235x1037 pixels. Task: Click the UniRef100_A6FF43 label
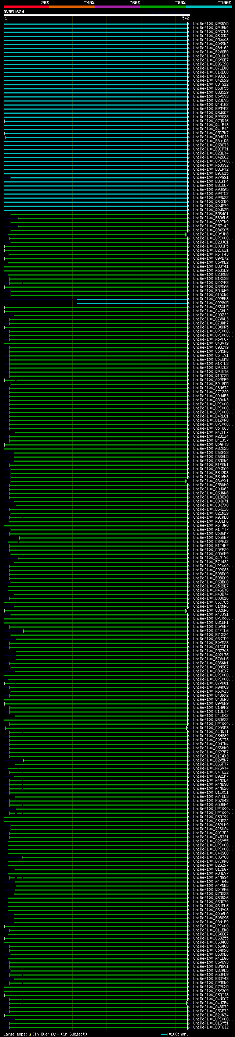(x=210, y=255)
